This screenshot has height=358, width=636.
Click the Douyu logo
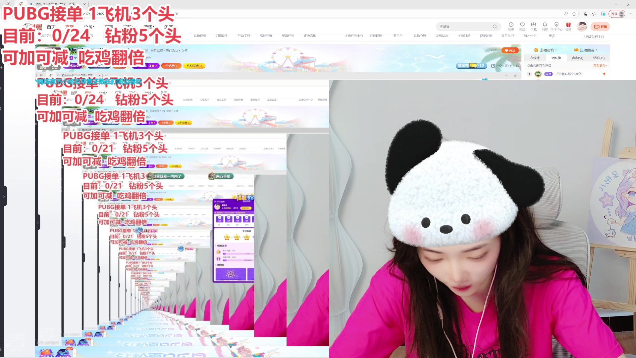point(33,27)
